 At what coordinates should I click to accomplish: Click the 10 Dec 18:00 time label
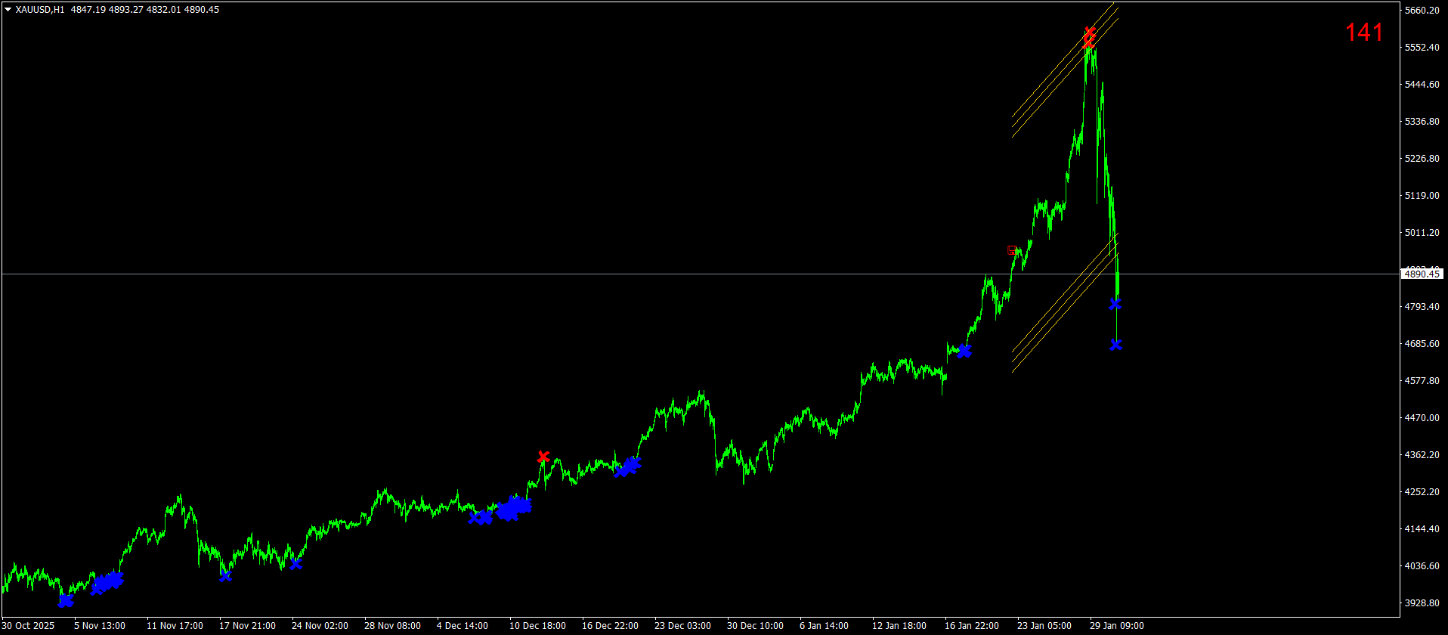537,626
